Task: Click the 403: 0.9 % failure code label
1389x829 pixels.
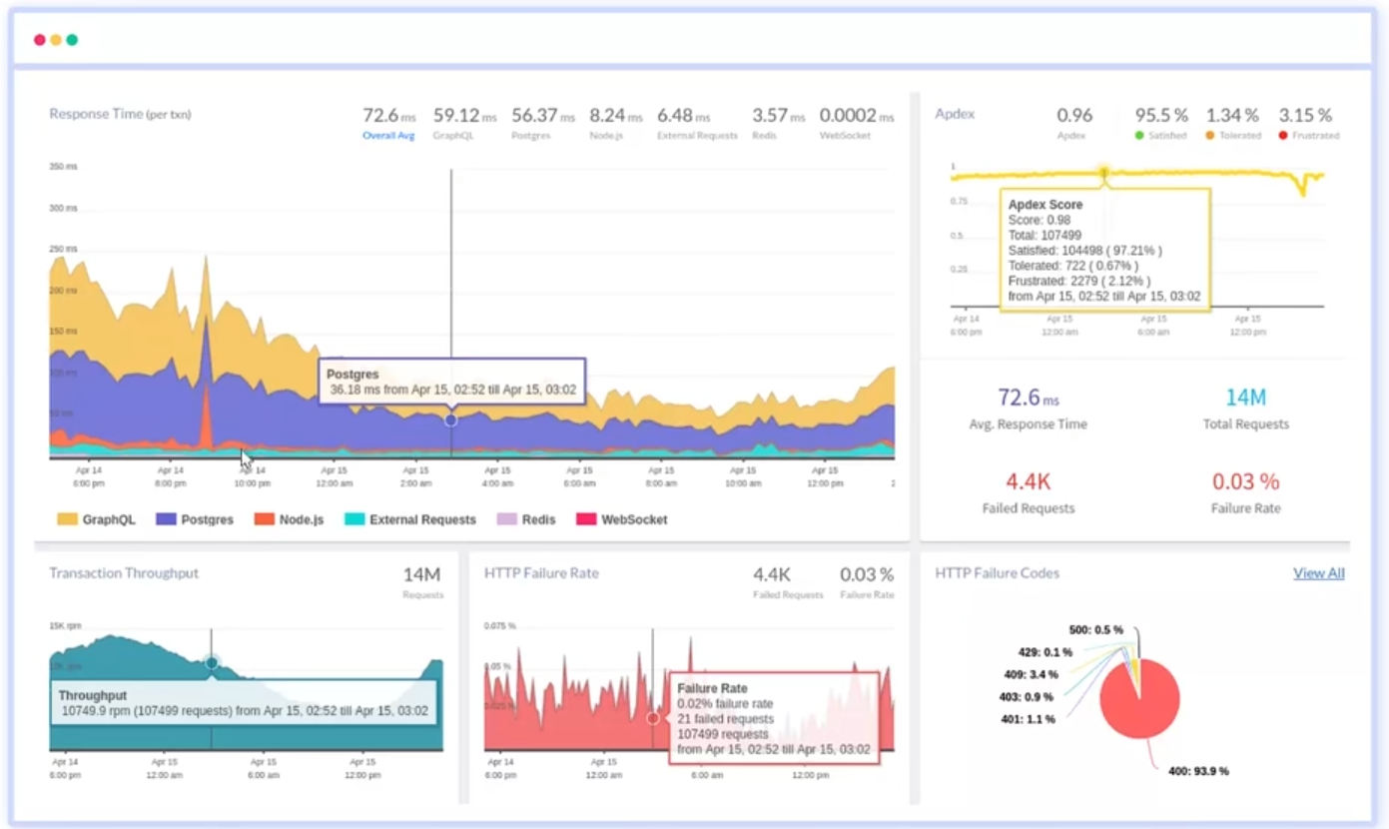Action: (x=1027, y=697)
